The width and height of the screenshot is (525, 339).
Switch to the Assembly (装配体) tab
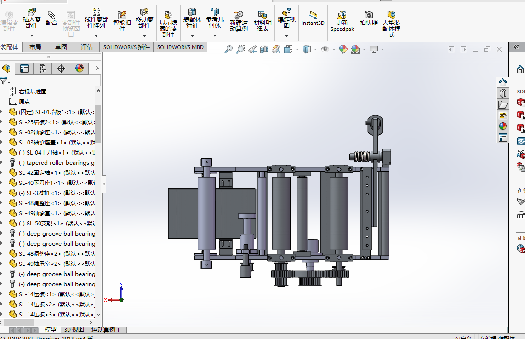pos(10,47)
